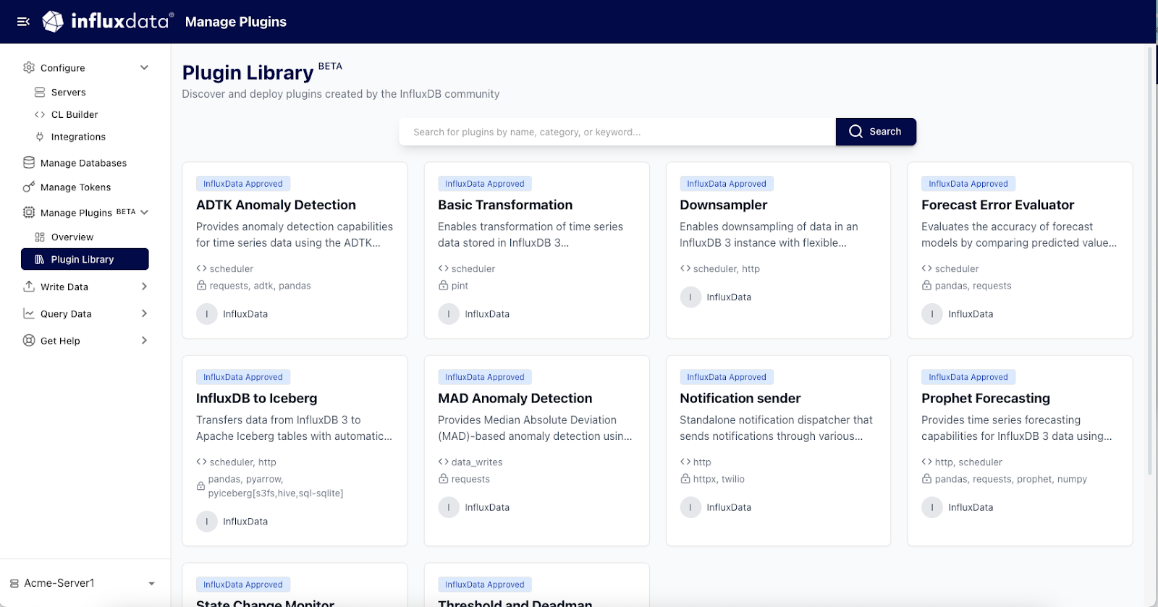
Task: Click InfluxData Approved badge on Downsampler
Action: pos(727,184)
